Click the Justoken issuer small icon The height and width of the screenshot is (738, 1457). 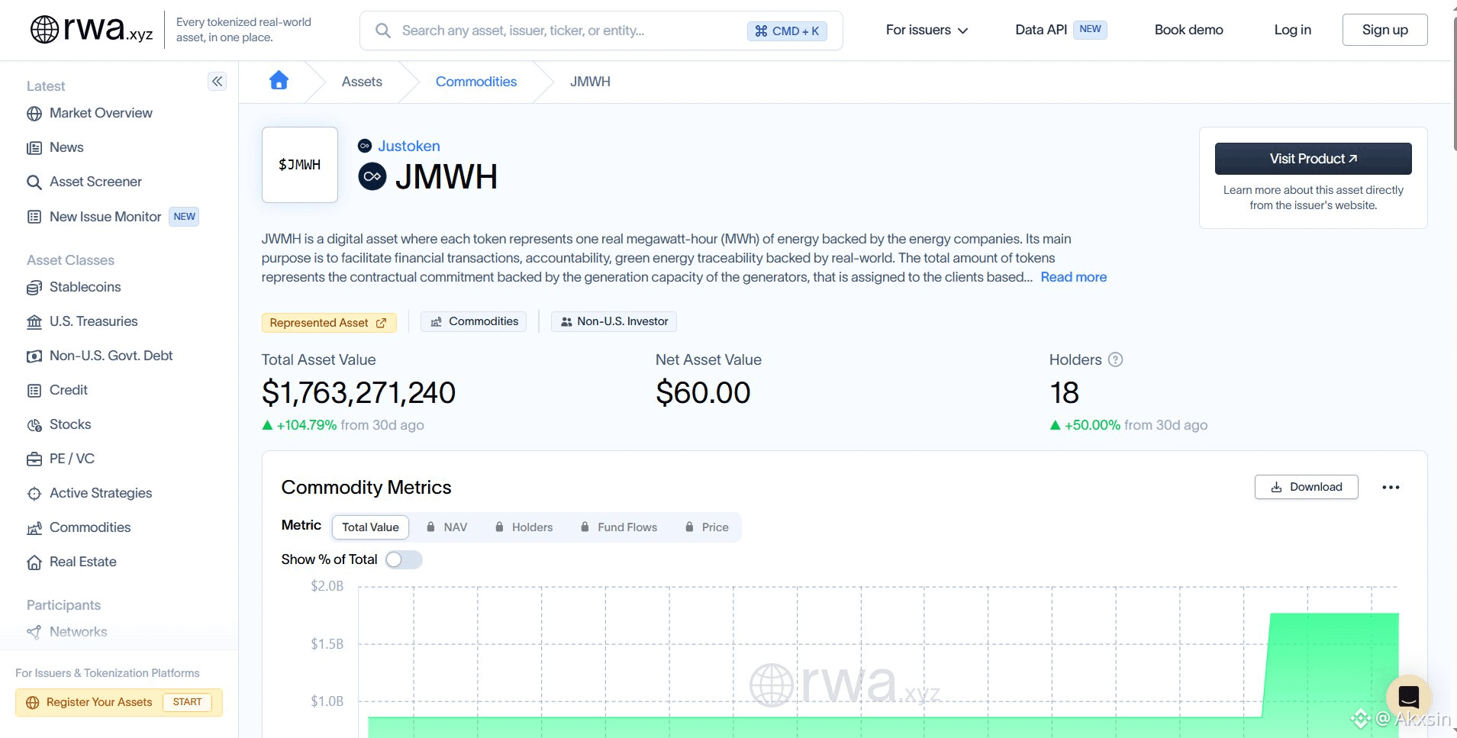click(x=365, y=146)
